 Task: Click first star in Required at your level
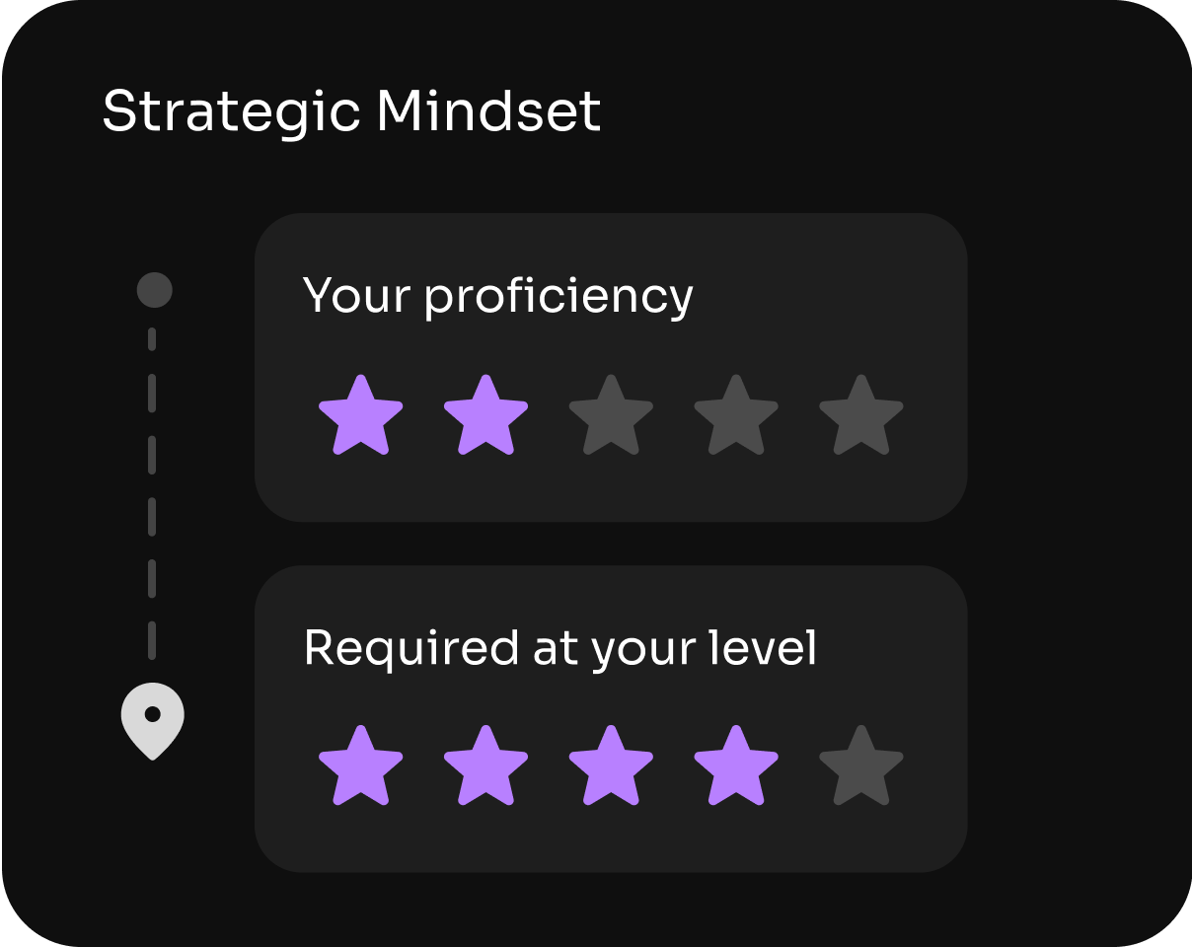point(360,766)
